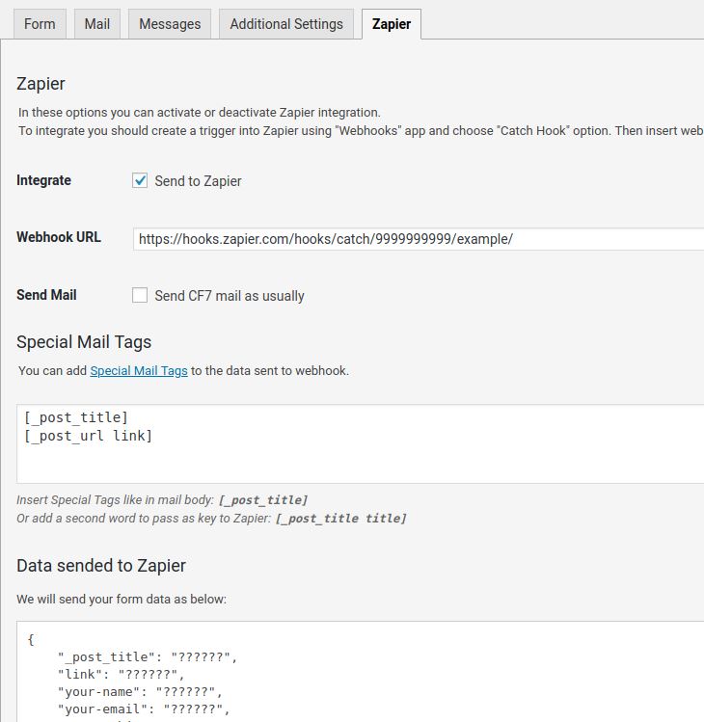704x722 pixels.
Task: Open the Additional Settings tab
Action: pos(286,24)
